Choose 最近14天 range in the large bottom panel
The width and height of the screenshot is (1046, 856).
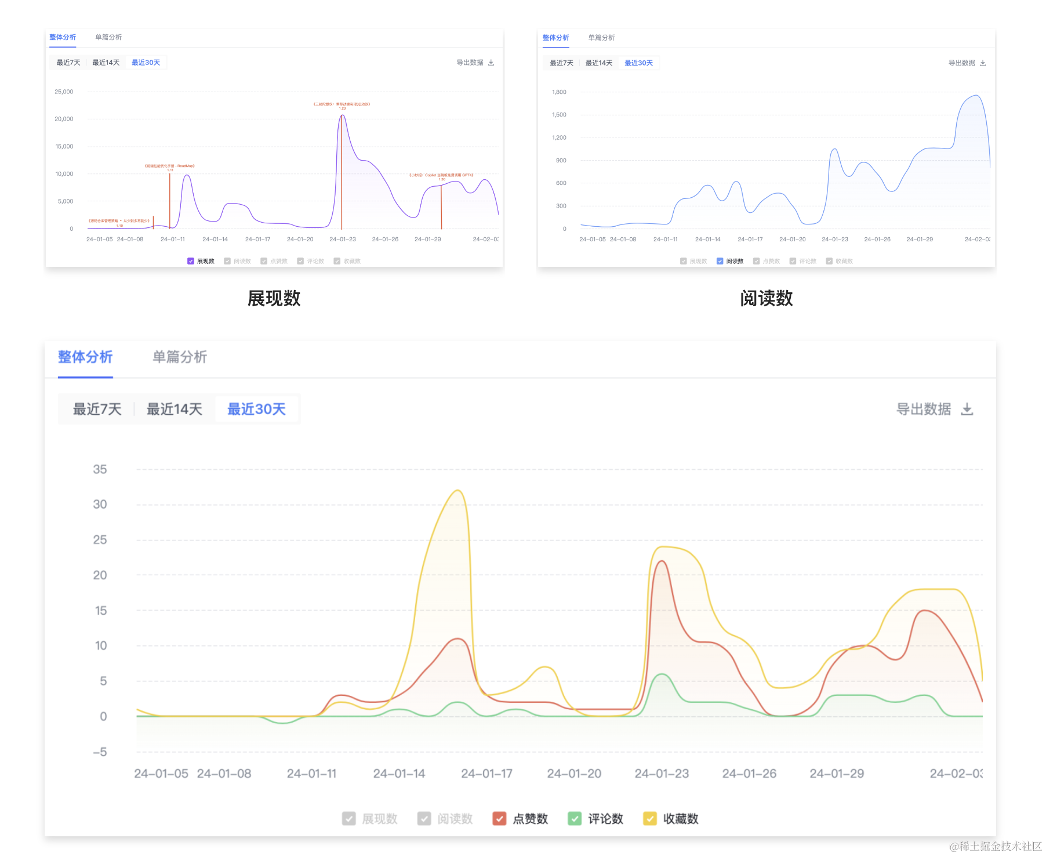coord(175,409)
